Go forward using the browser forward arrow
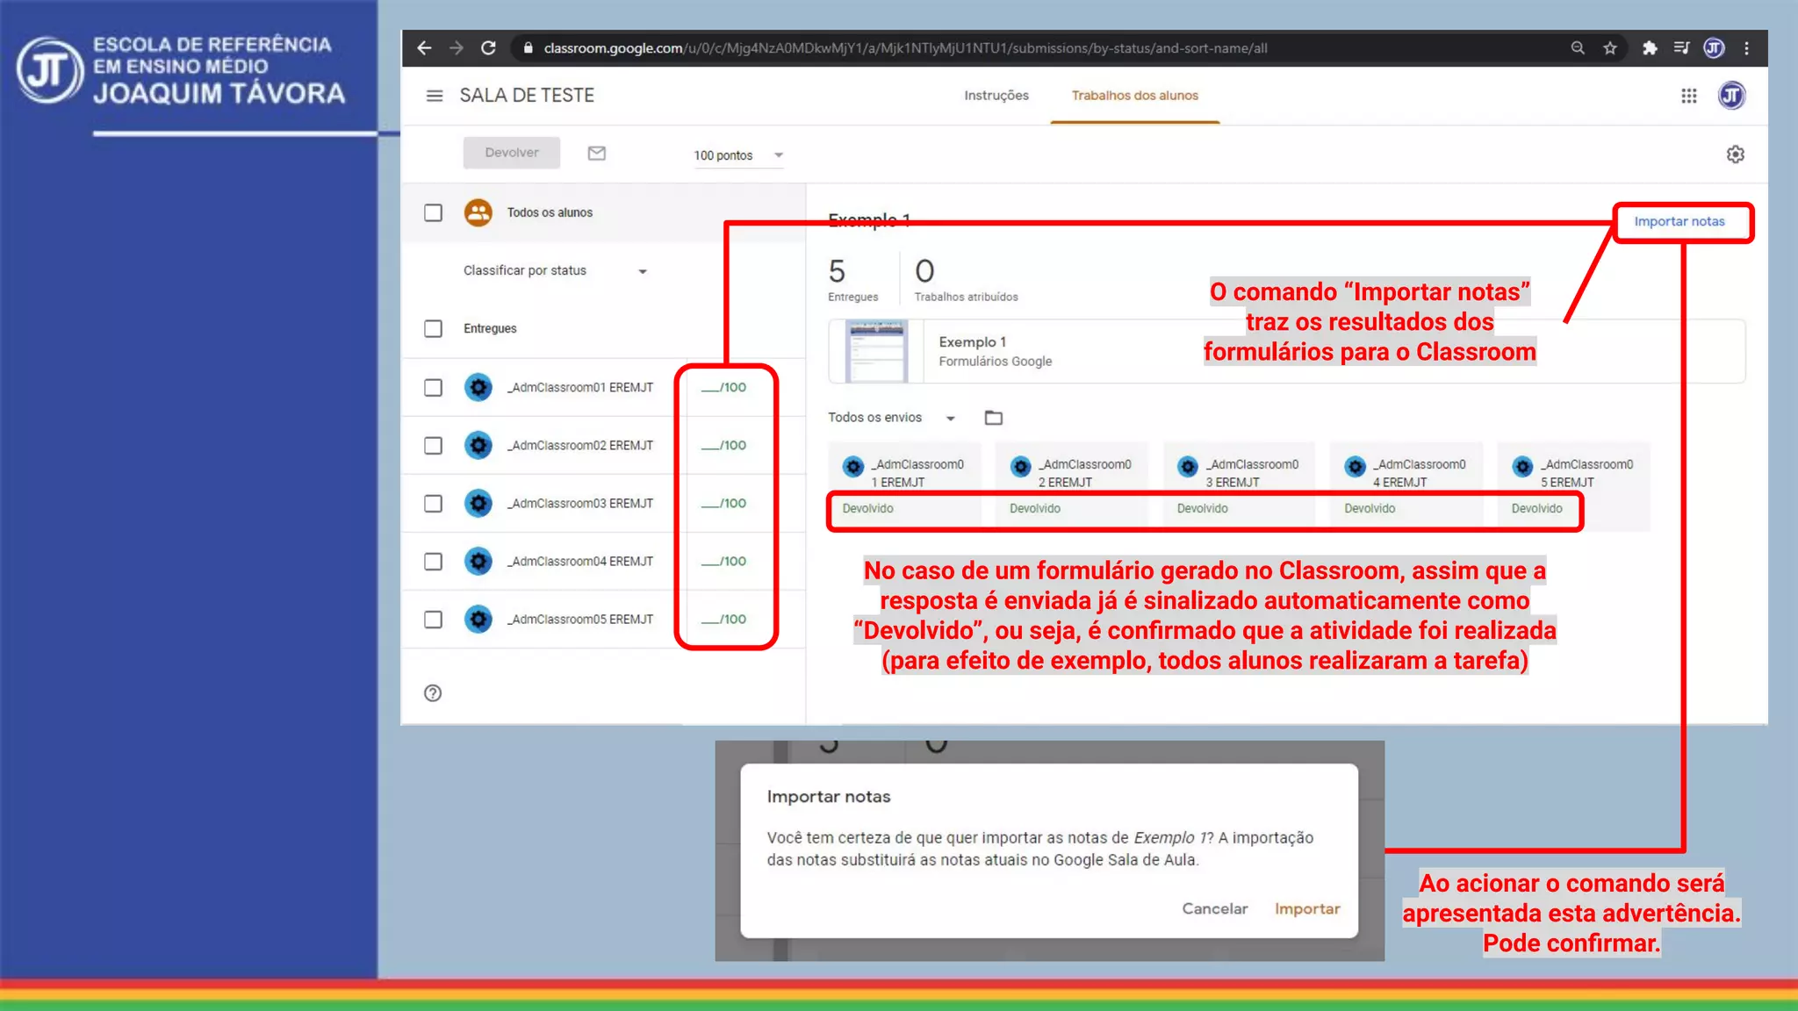Screen dimensions: 1798x1011 [x=456, y=48]
